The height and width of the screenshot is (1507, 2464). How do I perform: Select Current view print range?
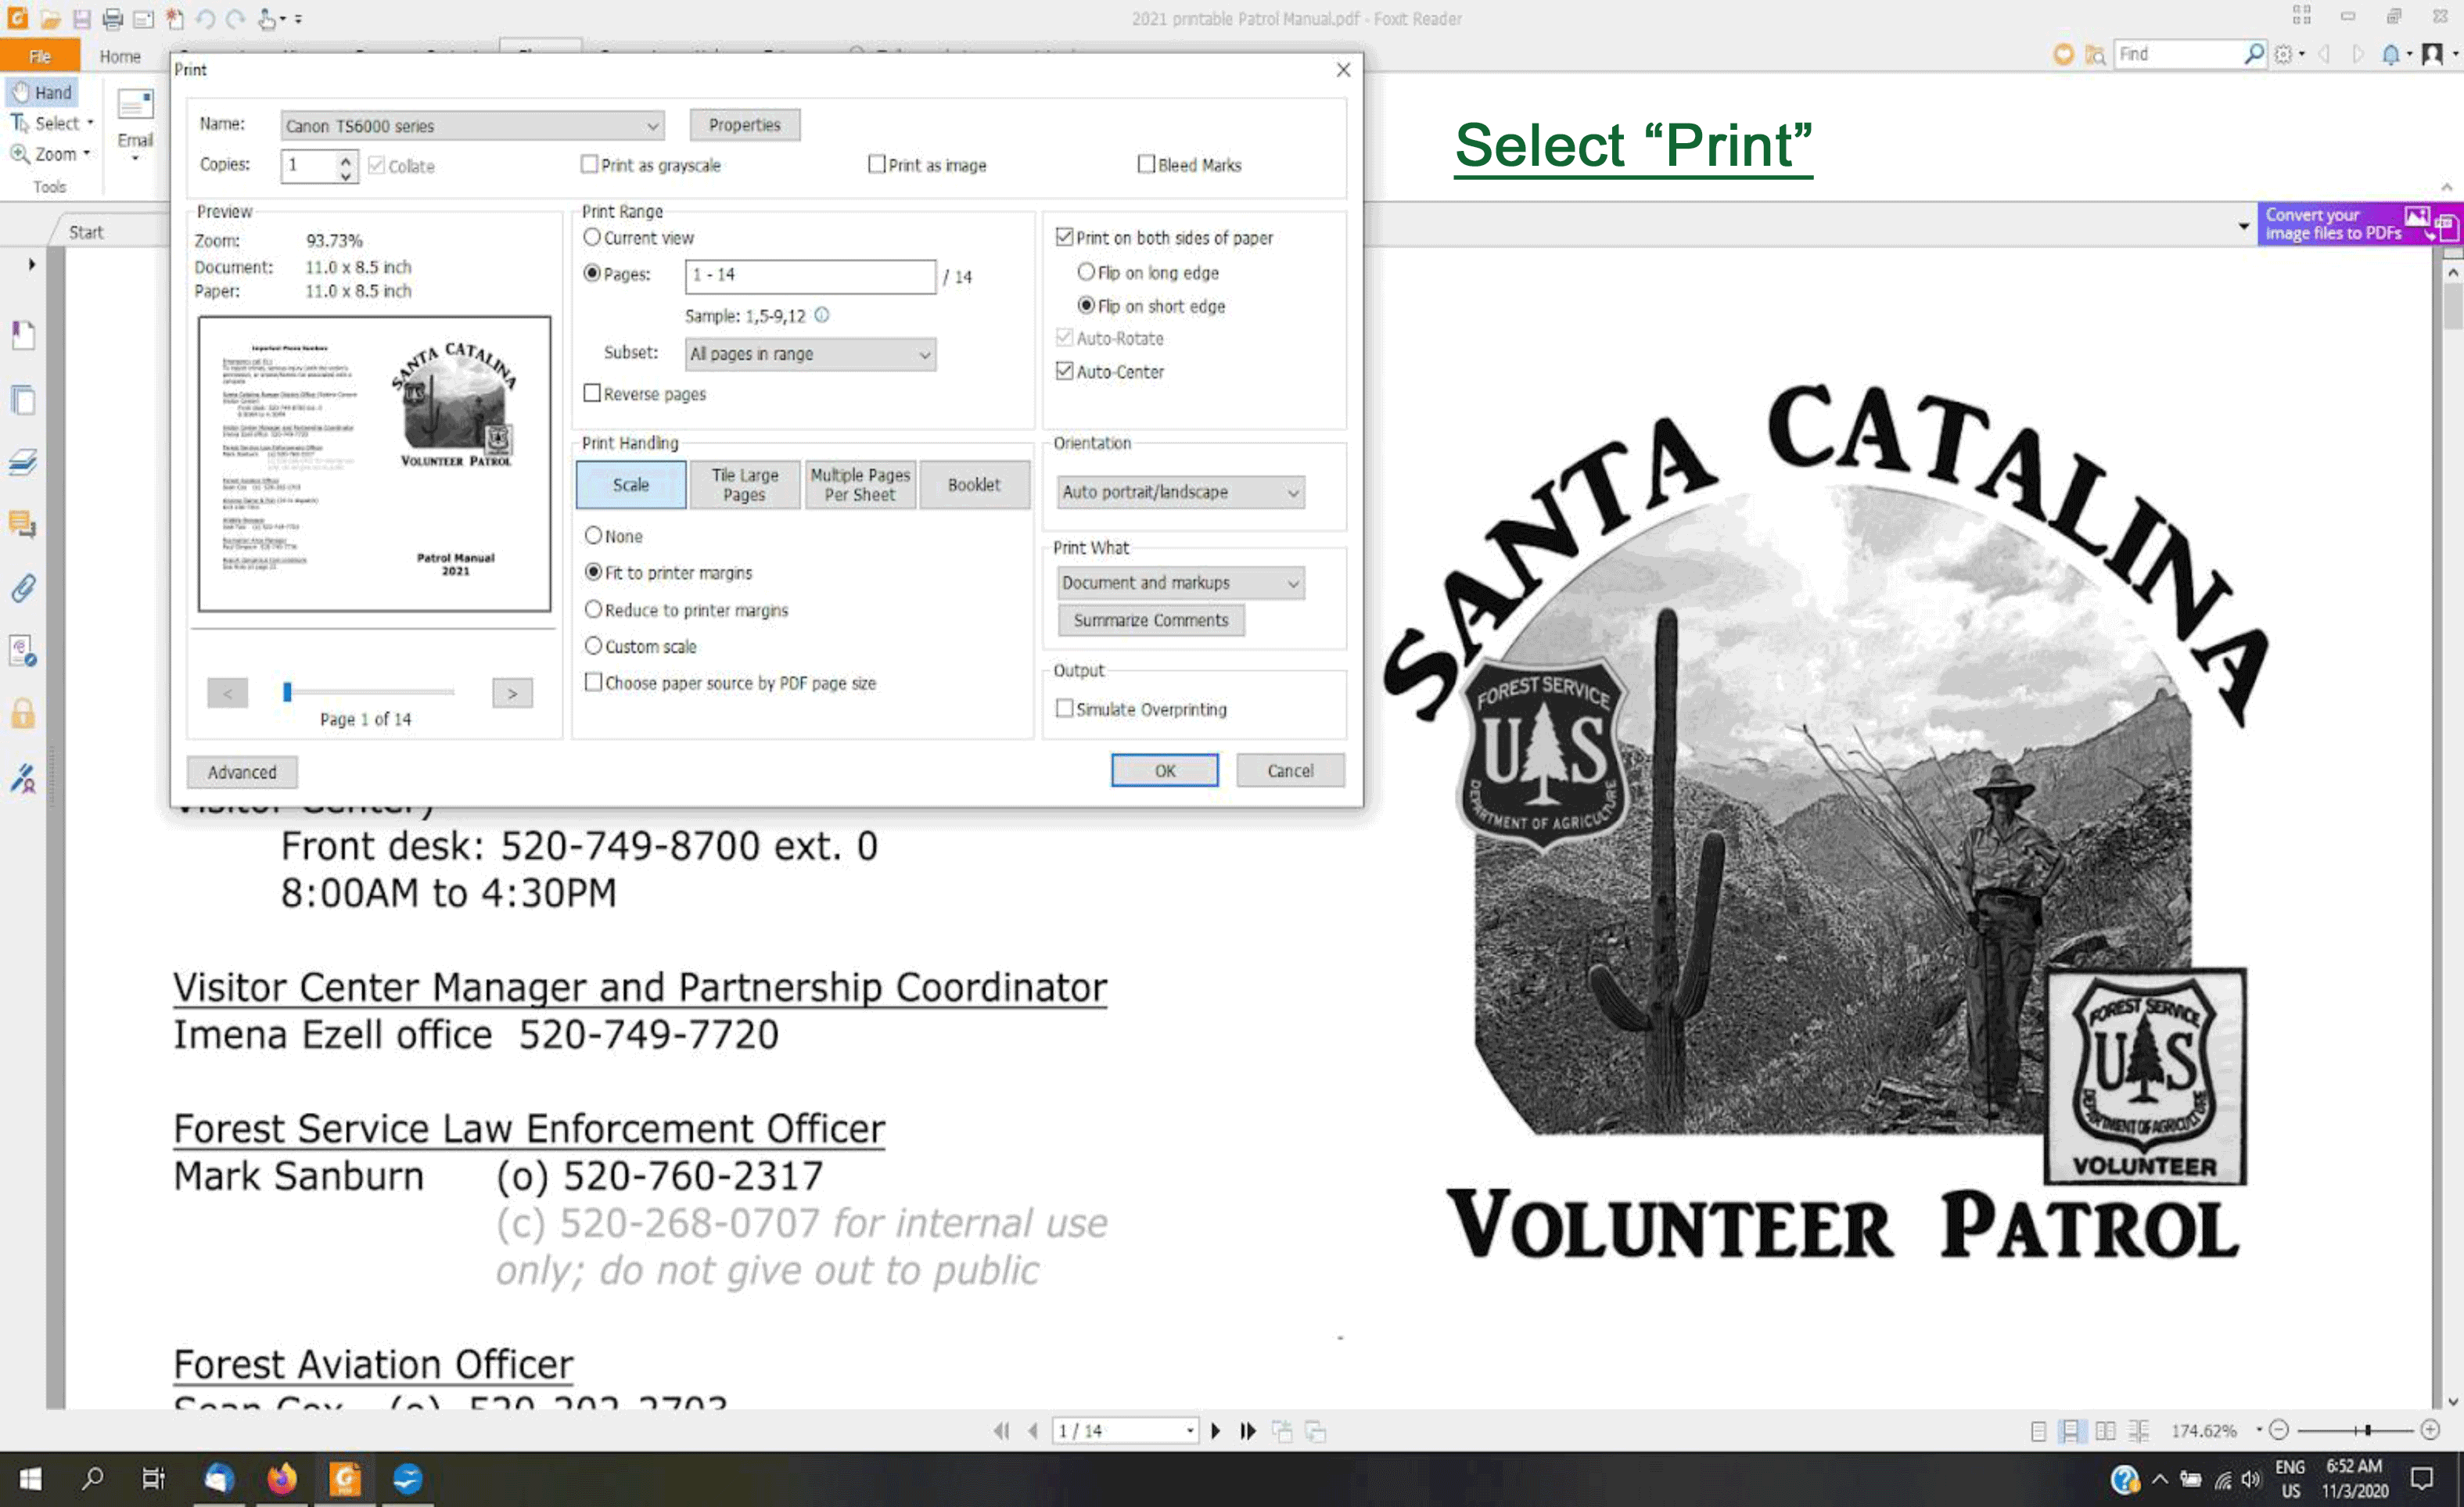[592, 237]
